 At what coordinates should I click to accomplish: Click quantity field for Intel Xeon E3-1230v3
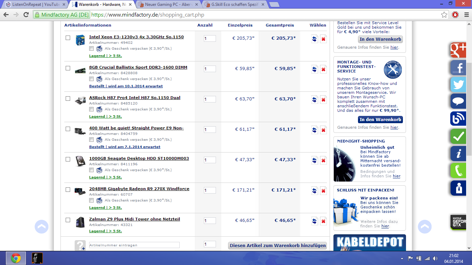click(x=210, y=39)
